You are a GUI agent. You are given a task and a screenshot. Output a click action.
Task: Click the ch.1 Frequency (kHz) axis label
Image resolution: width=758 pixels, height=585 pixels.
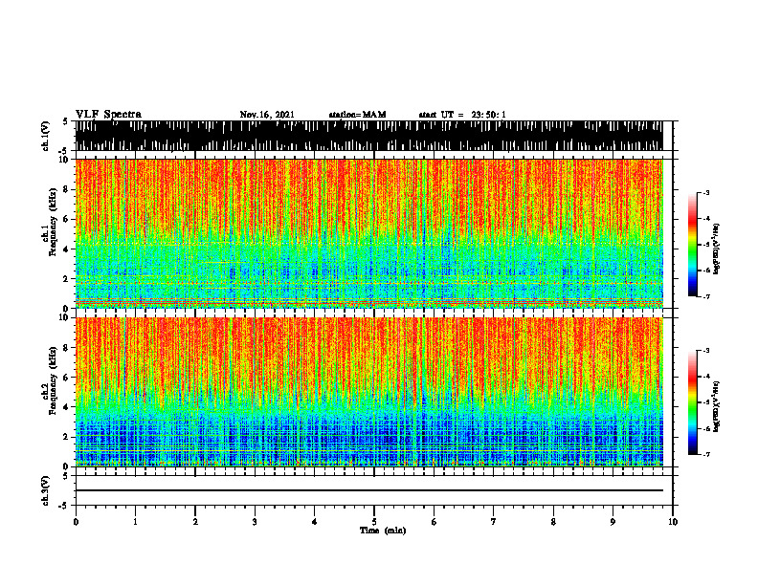[50, 222]
